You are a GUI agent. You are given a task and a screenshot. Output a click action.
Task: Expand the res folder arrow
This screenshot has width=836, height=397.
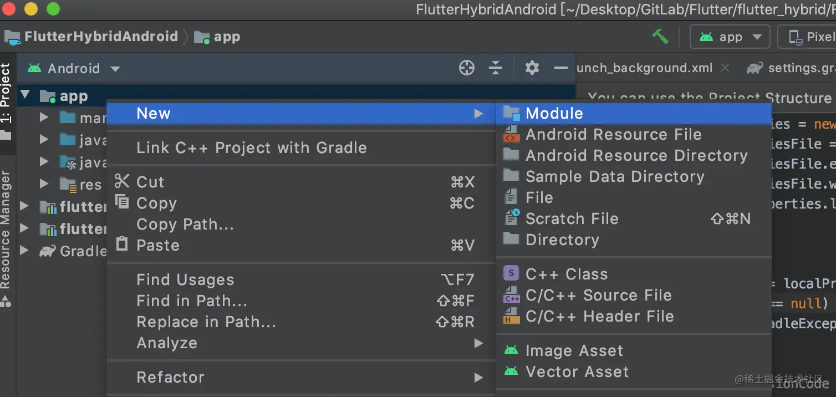tap(44, 184)
